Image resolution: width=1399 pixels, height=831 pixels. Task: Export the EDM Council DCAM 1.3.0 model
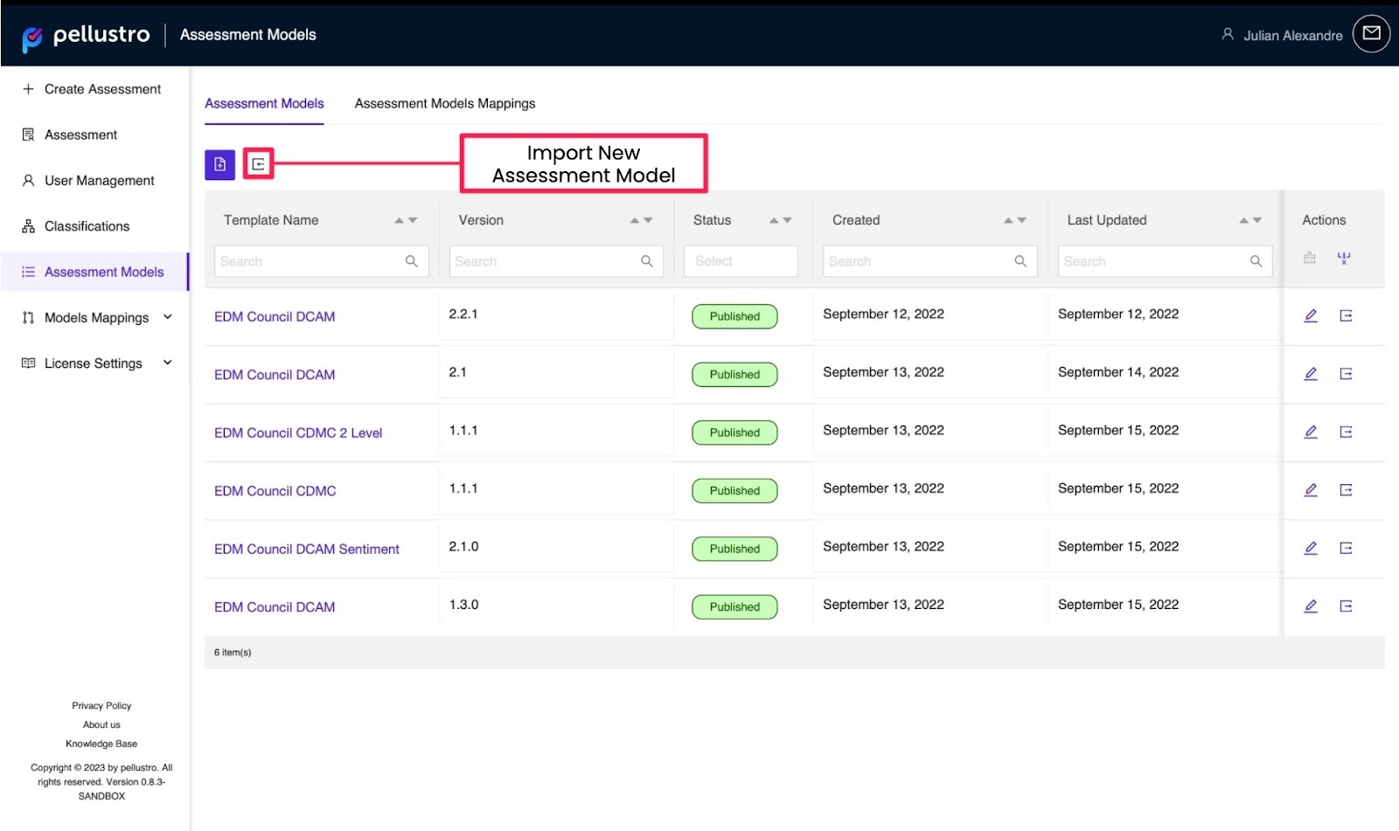1346,606
